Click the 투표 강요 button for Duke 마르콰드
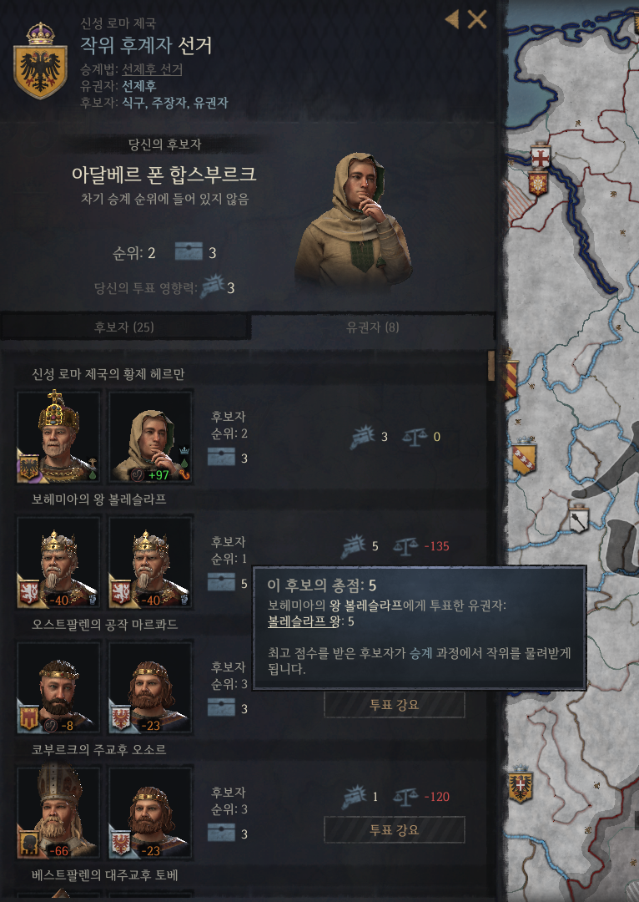 395,705
